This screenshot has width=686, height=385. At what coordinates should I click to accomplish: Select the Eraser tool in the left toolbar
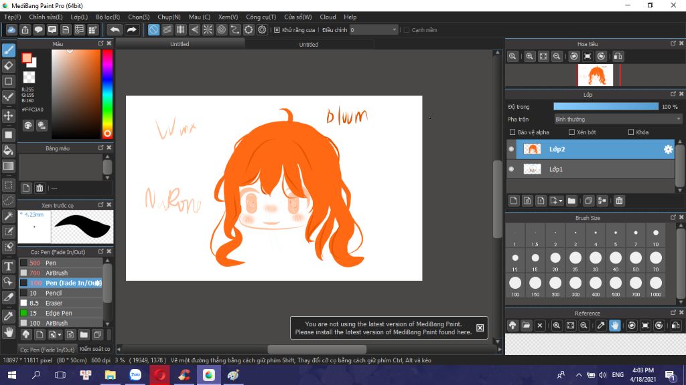[9, 66]
